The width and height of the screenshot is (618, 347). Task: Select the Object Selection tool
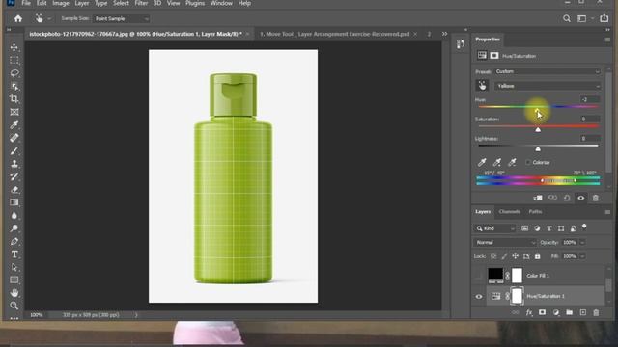(x=14, y=86)
